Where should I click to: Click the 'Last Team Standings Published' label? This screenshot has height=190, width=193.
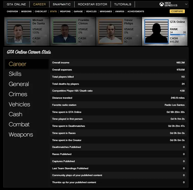70,168
